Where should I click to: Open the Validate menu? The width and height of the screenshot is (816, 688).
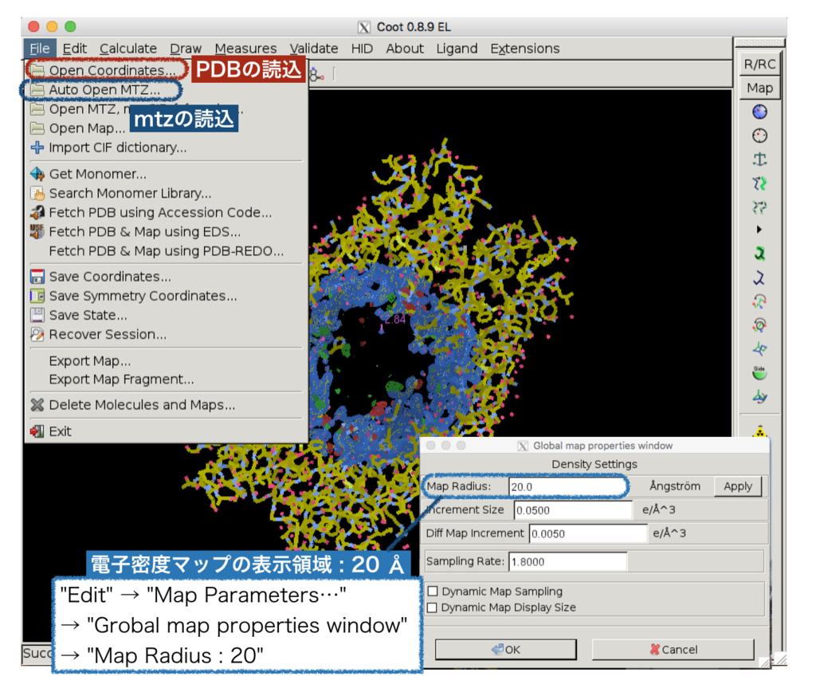[x=314, y=49]
